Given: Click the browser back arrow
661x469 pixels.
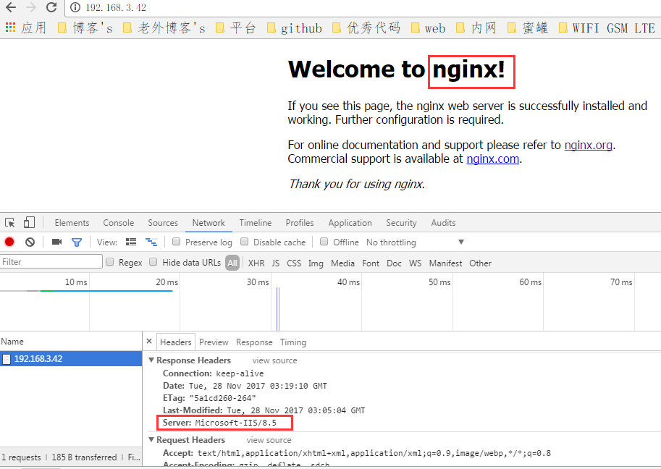Looking at the screenshot, I should point(11,7).
